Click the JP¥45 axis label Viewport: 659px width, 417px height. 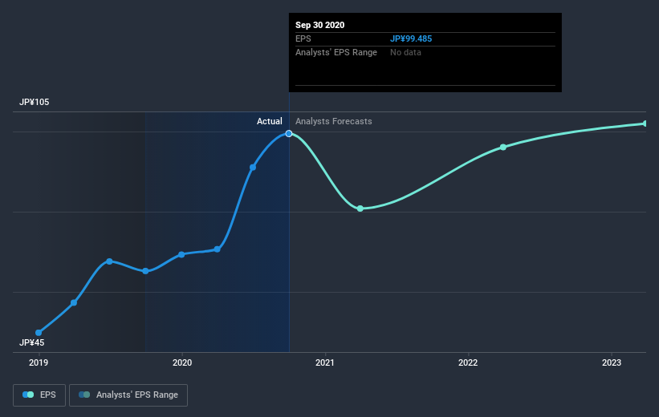31,342
